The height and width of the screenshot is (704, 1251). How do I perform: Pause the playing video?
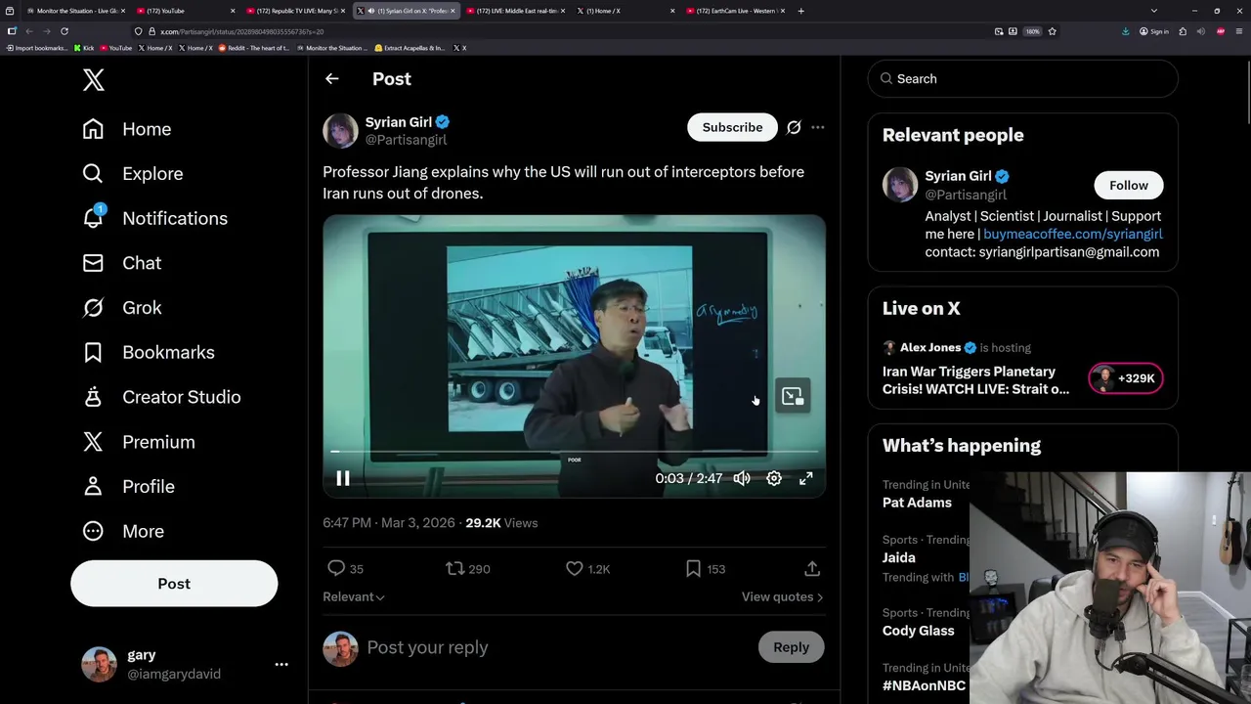[343, 478]
